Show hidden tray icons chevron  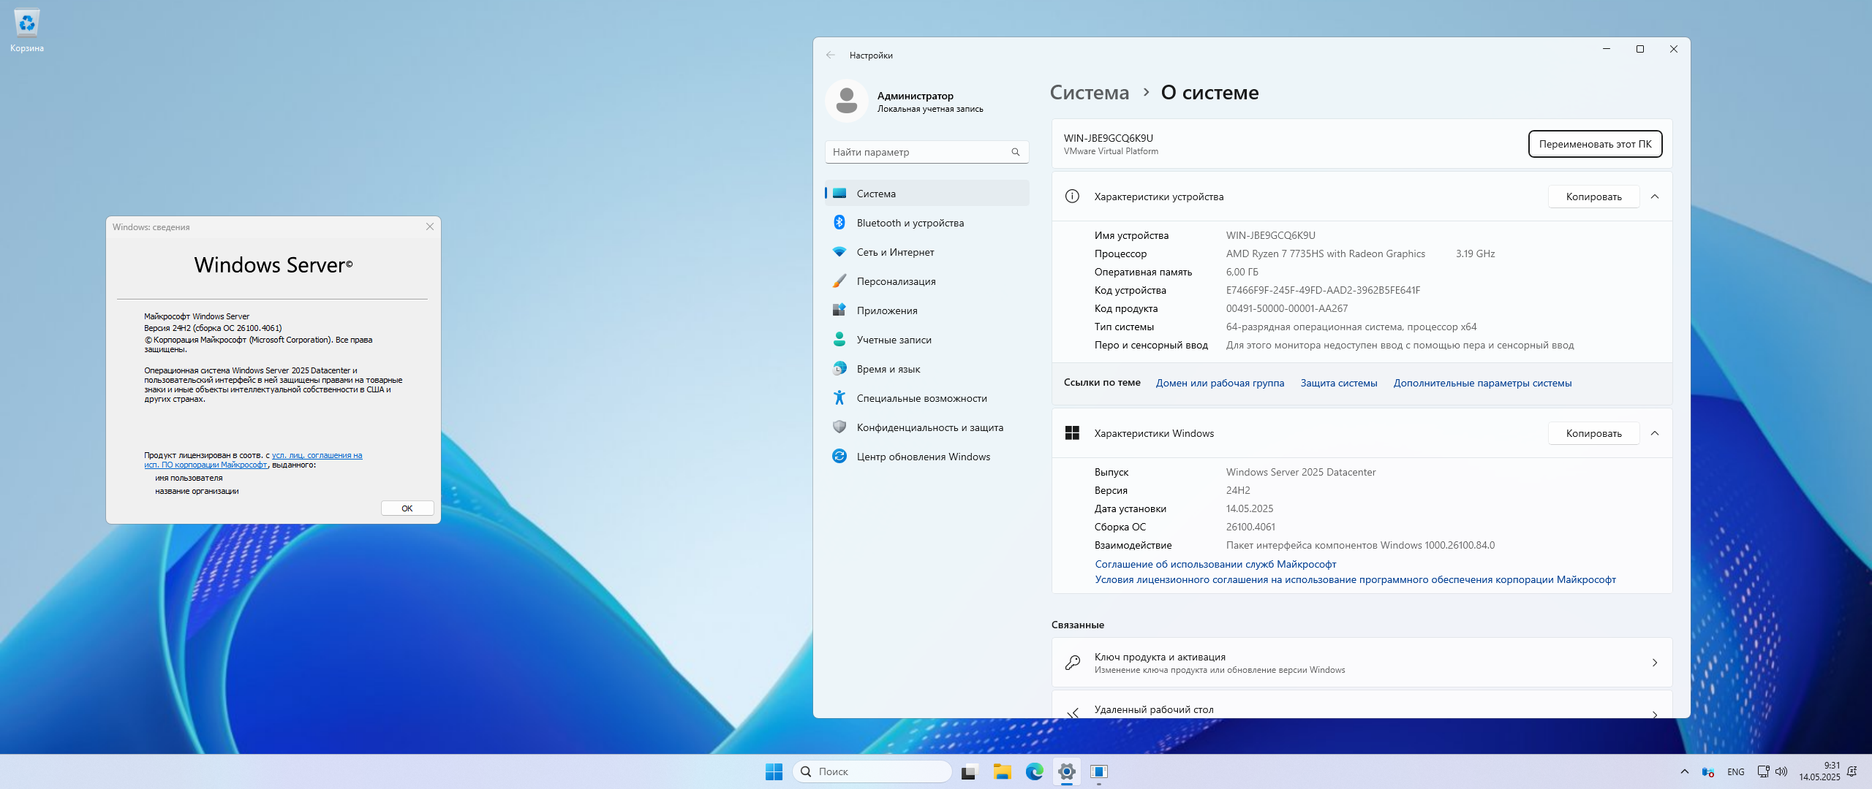click(x=1684, y=771)
